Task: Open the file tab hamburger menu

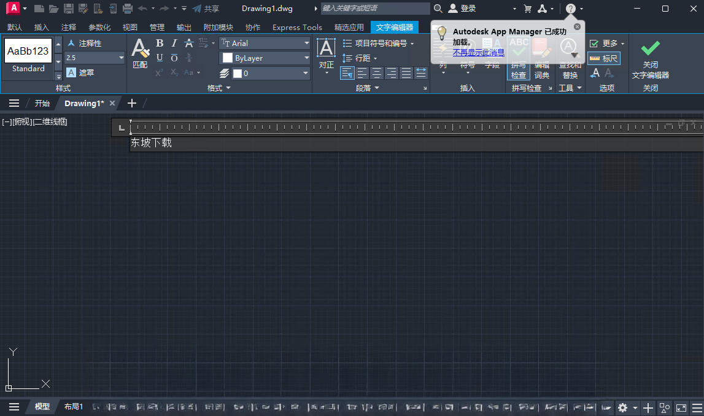Action: 14,103
